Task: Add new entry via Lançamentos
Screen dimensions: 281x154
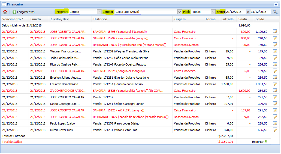Action: [x=23, y=12]
